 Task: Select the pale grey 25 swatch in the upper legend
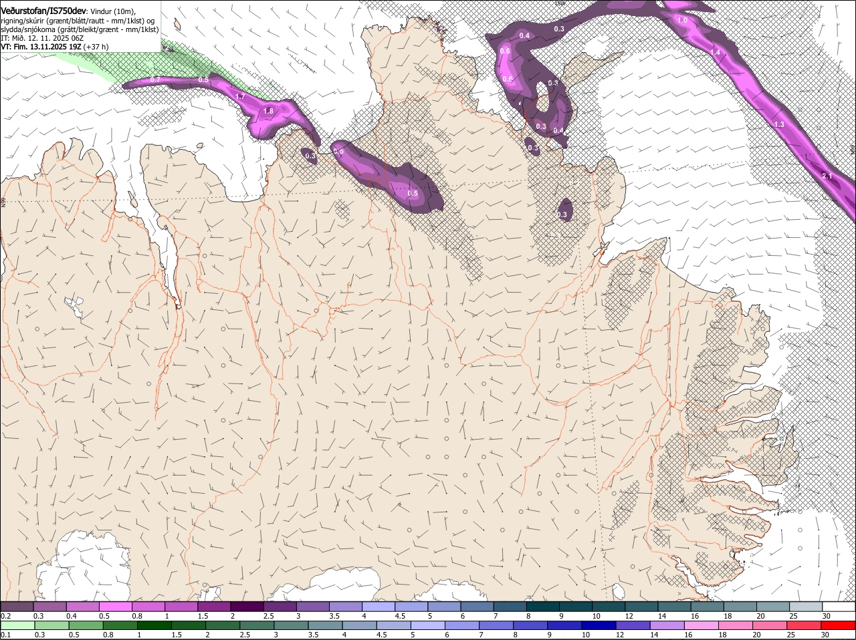(x=805, y=607)
